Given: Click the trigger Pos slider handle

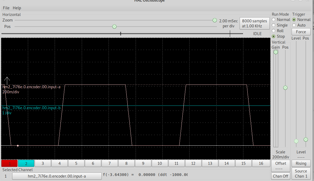Looking at the screenshot, I should [x=306, y=140].
